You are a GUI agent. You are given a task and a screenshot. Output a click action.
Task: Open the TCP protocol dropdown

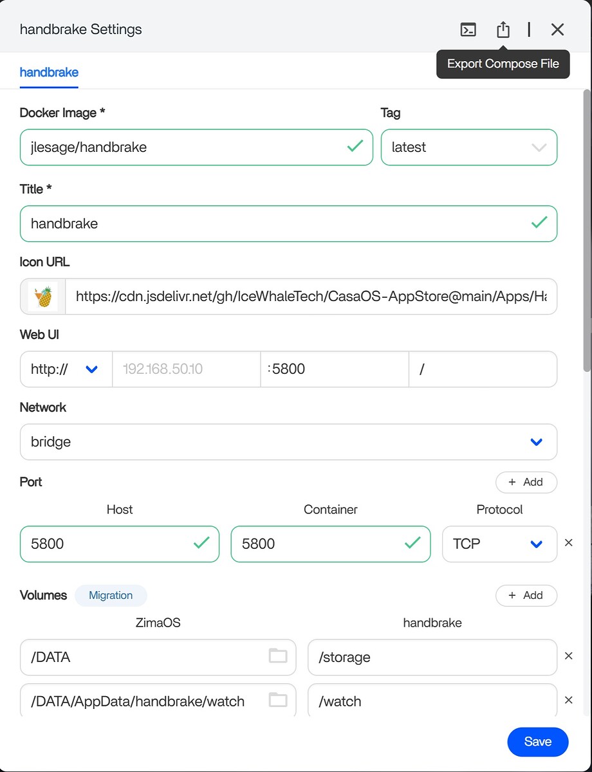click(x=499, y=544)
